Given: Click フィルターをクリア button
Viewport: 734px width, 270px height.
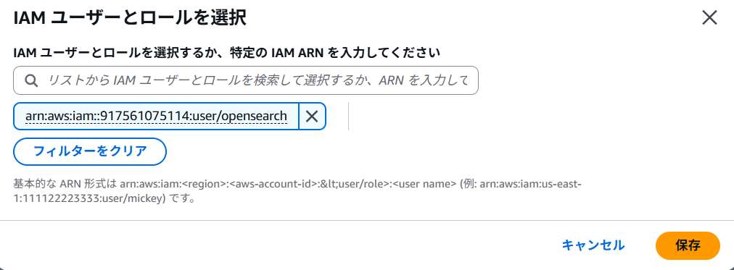Looking at the screenshot, I should click(x=90, y=151).
